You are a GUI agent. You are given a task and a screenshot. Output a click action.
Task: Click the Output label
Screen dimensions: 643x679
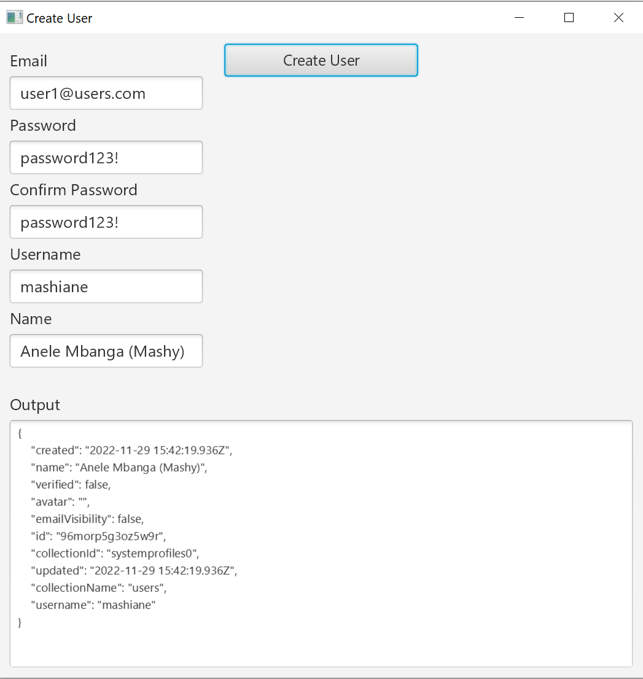(x=35, y=405)
